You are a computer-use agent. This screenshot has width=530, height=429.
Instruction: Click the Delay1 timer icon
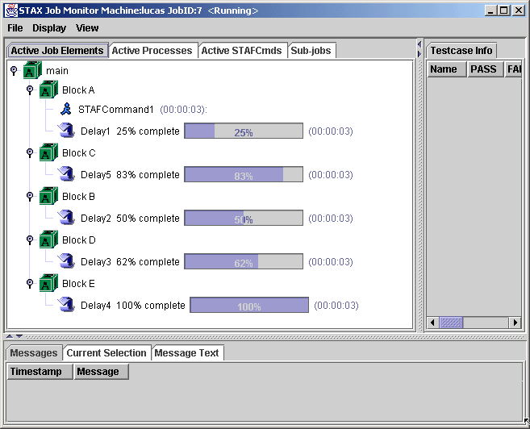tap(66, 131)
